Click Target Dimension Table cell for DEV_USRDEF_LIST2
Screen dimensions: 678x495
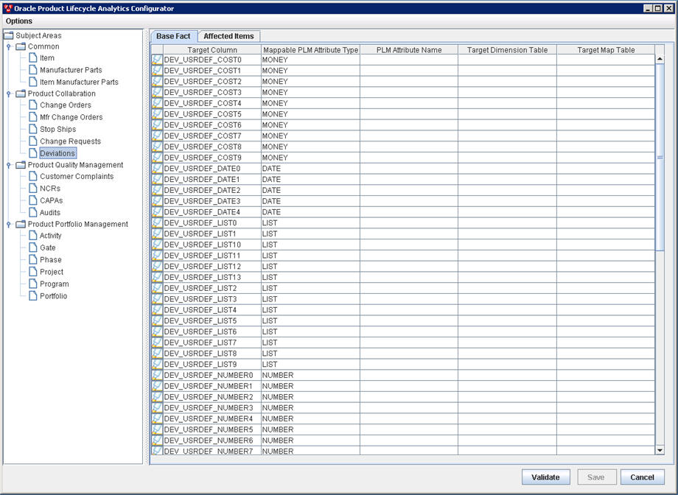[x=507, y=288]
